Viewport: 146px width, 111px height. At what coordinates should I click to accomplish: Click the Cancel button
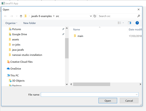pyautogui.click(x=129, y=101)
